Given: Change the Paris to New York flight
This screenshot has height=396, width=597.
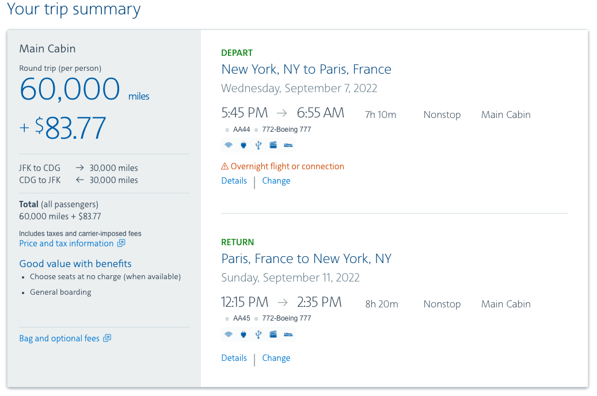Looking at the screenshot, I should (276, 358).
